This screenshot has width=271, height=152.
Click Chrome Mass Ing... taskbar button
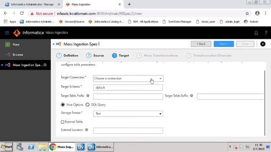(62, 147)
